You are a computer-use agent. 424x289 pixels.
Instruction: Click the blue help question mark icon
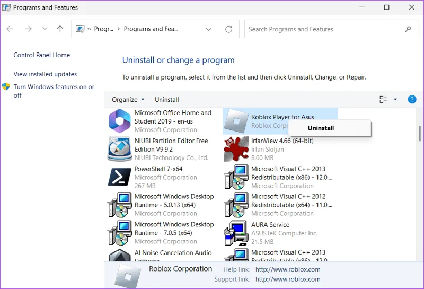tap(412, 99)
